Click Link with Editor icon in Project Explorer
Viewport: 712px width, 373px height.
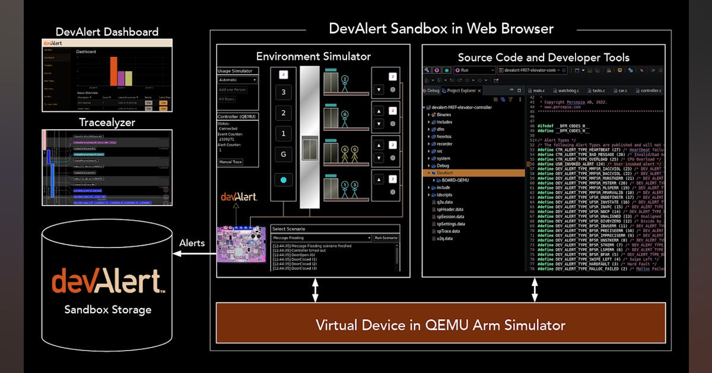coord(503,99)
